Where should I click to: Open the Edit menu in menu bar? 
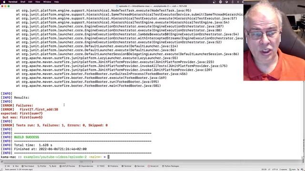click(x=30, y=2)
